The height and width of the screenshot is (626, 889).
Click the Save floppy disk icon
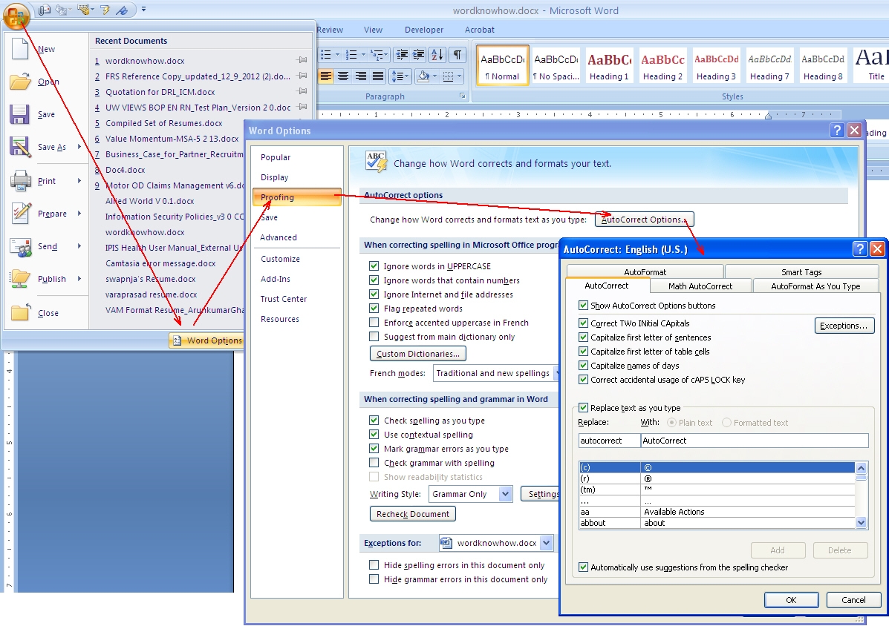pyautogui.click(x=20, y=114)
